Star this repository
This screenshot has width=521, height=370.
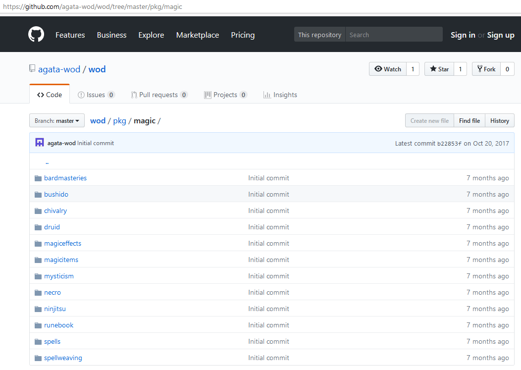(439, 69)
